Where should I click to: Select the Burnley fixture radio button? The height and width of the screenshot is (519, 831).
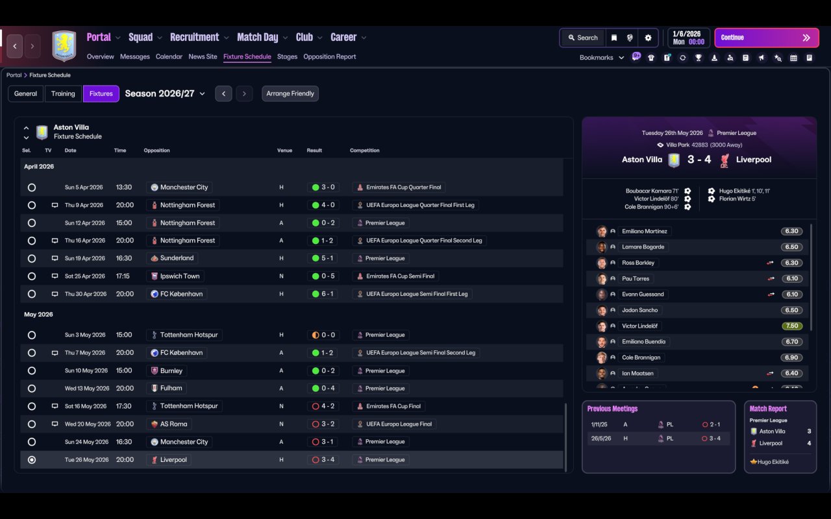32,371
